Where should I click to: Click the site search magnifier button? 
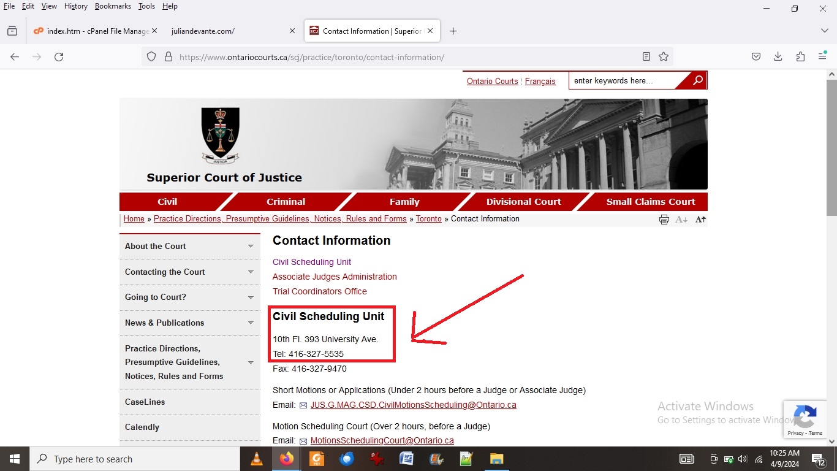point(697,80)
